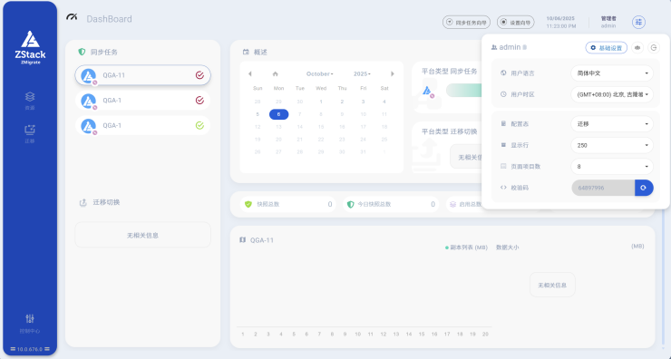The height and width of the screenshot is (359, 671).
Task: Click the 今日快照总数 shield icon
Action: [x=351, y=204]
